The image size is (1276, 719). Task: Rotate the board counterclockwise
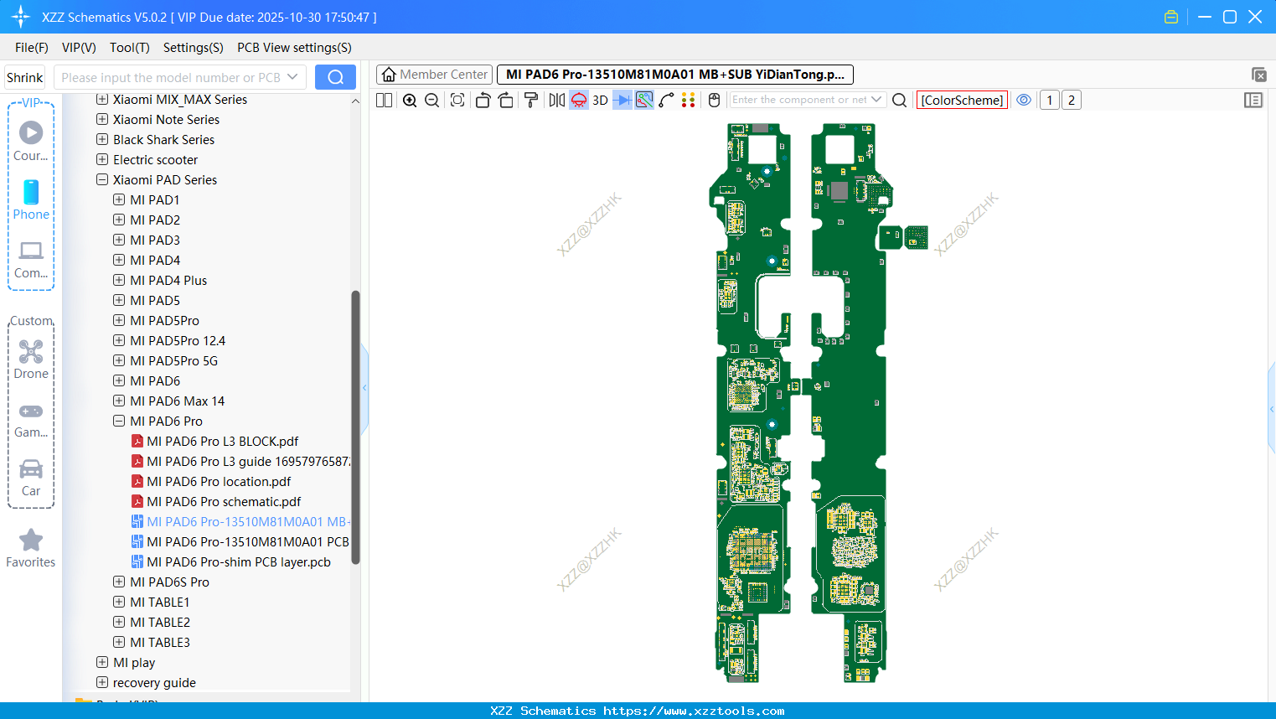pos(483,100)
